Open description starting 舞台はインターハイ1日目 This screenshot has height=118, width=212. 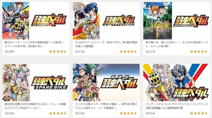tap(35, 44)
